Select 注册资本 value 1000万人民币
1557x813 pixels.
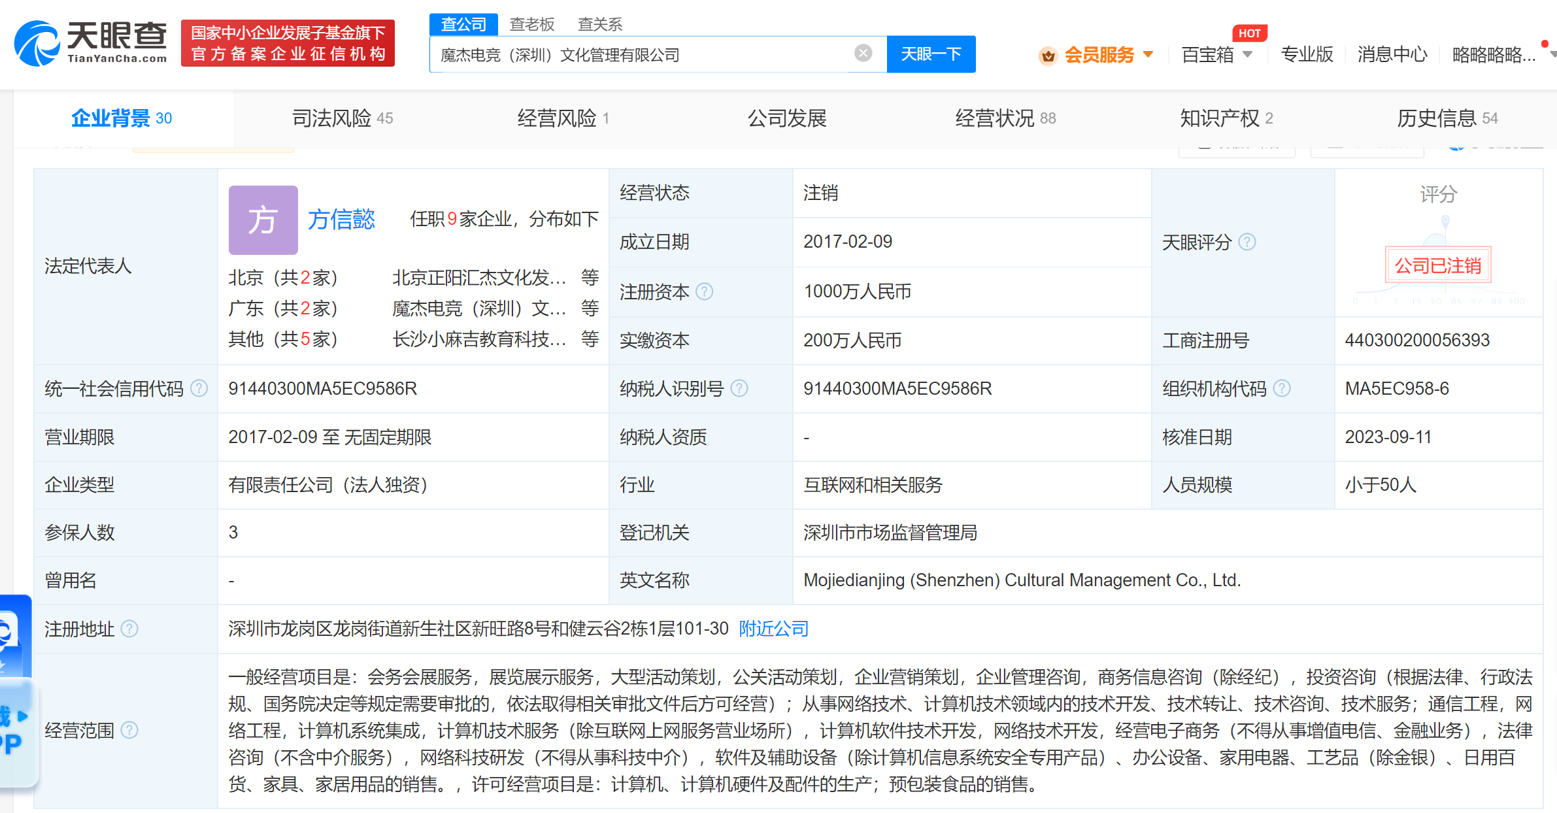click(x=857, y=291)
